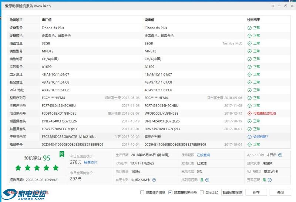The image size is (296, 202).
Task: Click the green check icon in 设备颜色 row
Action: point(249,36)
